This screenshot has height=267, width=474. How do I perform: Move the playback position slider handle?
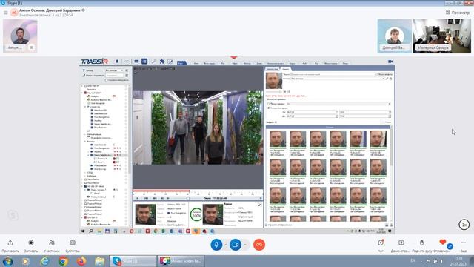click(x=188, y=198)
